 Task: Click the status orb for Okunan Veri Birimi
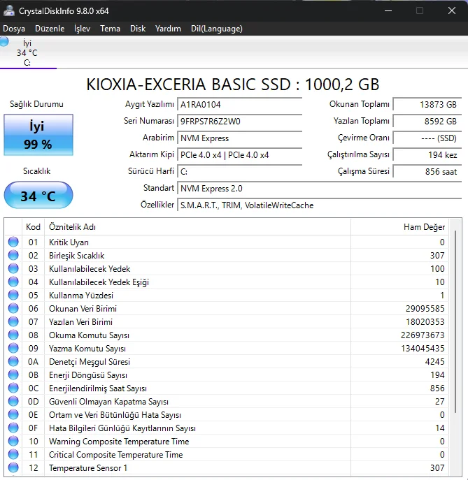click(13, 308)
